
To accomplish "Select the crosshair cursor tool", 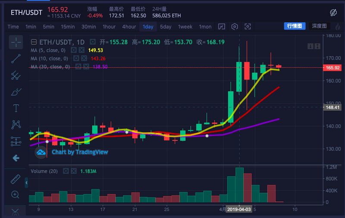I will 16,42.
